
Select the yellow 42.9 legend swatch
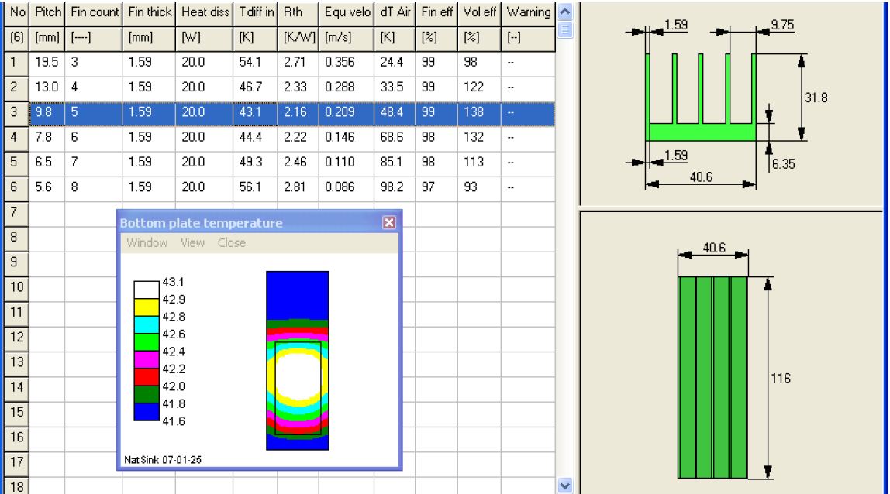pyautogui.click(x=147, y=307)
